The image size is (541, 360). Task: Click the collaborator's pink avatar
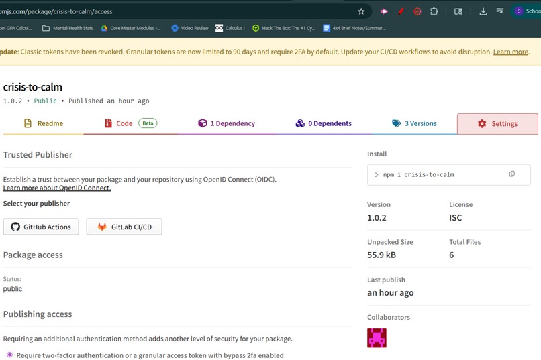[x=377, y=338]
